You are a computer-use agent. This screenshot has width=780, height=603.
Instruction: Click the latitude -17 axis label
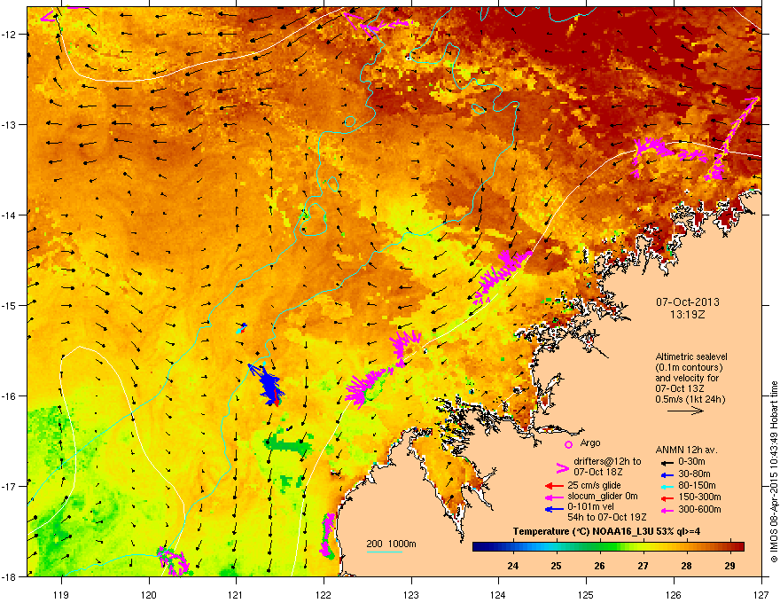[x=10, y=486]
